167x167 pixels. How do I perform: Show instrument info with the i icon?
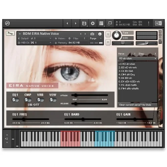(100, 34)
